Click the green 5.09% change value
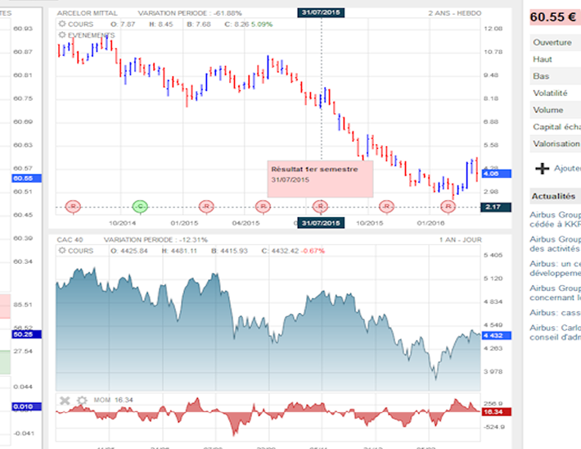Screen dimensions: 581x449 pos(262,25)
